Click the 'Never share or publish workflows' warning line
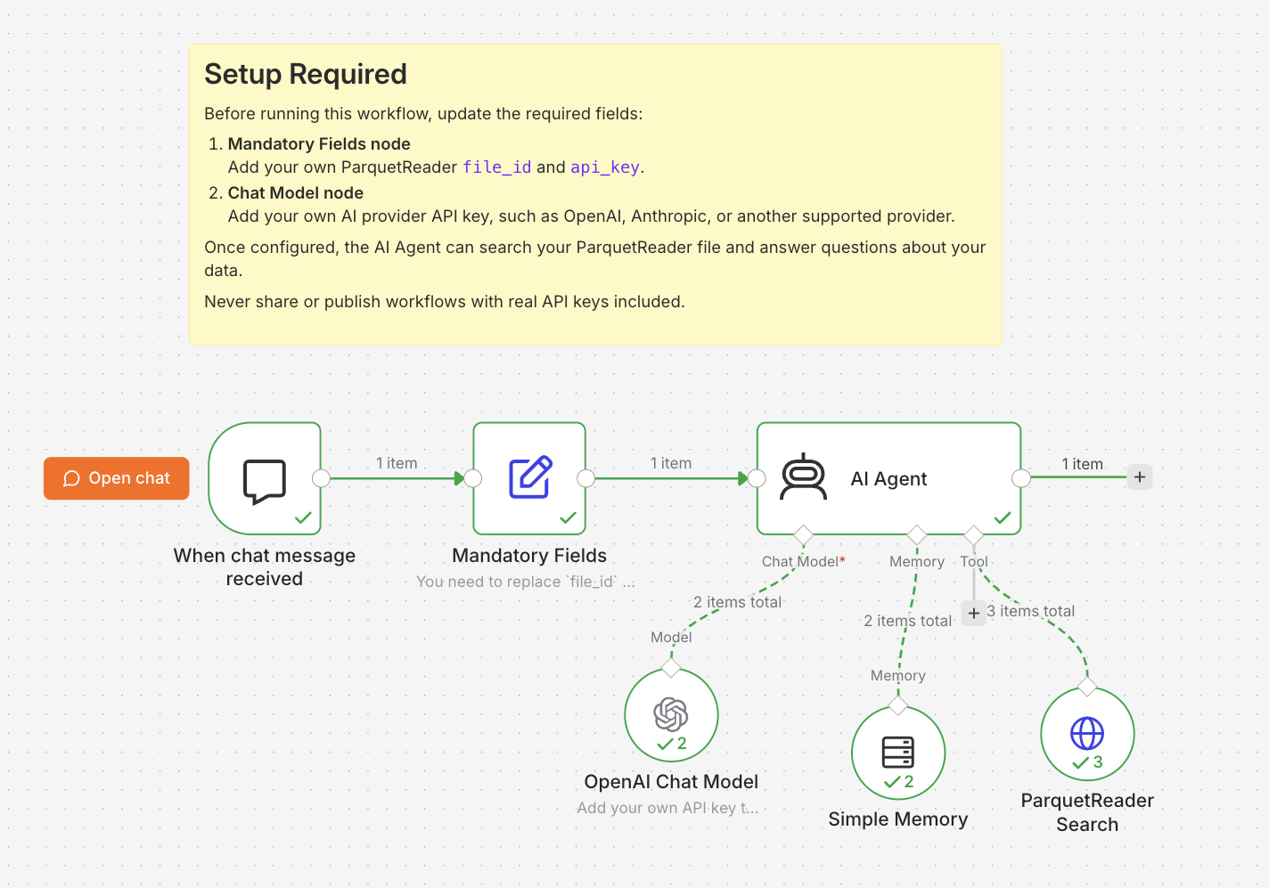 pyautogui.click(x=445, y=302)
